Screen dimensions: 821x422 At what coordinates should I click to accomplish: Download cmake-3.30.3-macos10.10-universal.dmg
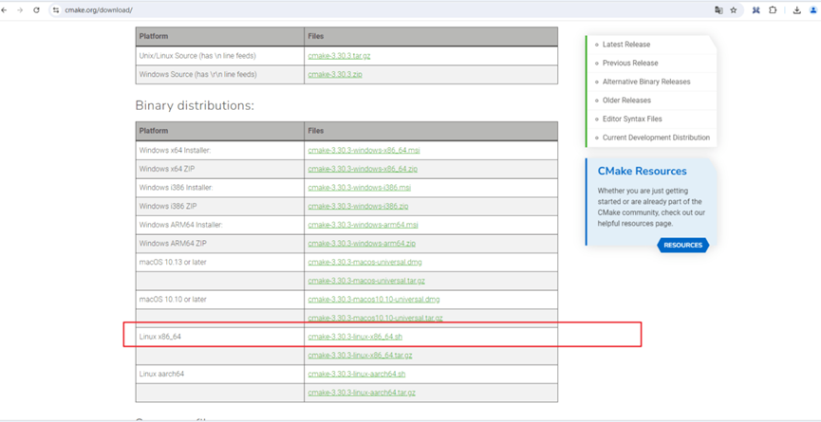click(x=374, y=300)
